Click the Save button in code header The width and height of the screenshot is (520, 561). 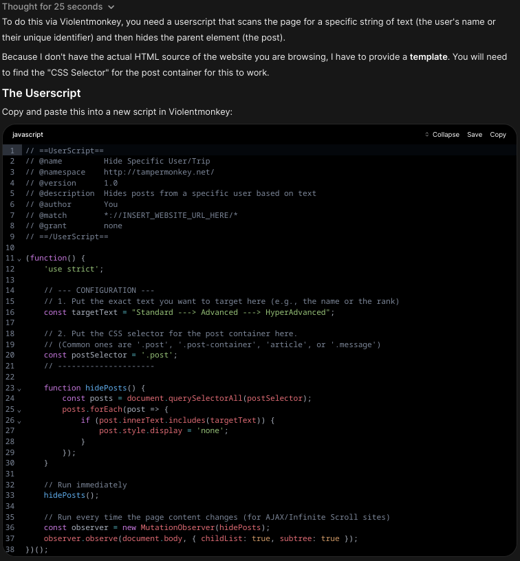coord(475,135)
